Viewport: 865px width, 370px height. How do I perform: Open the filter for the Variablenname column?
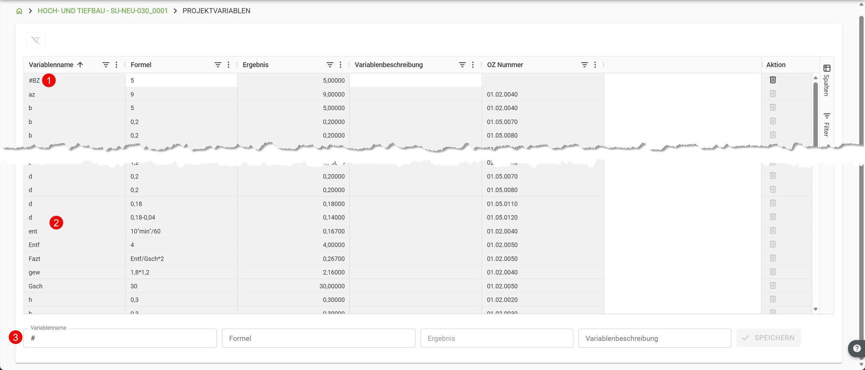coord(106,65)
